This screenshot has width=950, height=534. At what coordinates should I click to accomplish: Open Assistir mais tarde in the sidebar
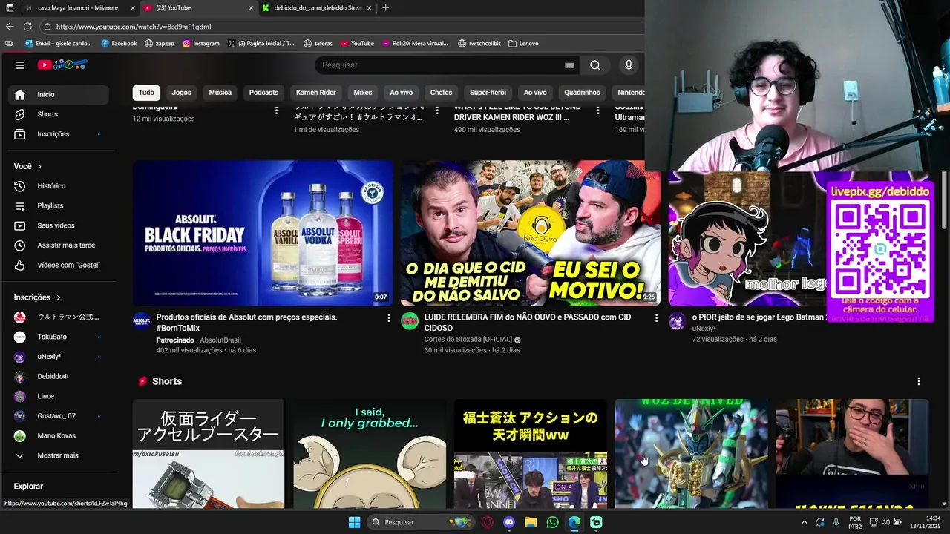[x=58, y=245]
